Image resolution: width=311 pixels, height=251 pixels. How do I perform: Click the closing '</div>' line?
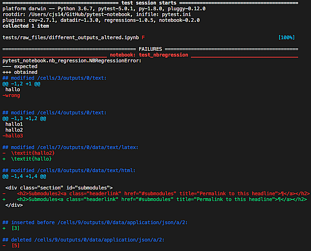coord(14,205)
